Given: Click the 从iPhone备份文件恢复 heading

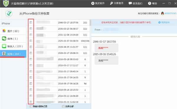Looking at the screenshot, I should coord(34,13).
